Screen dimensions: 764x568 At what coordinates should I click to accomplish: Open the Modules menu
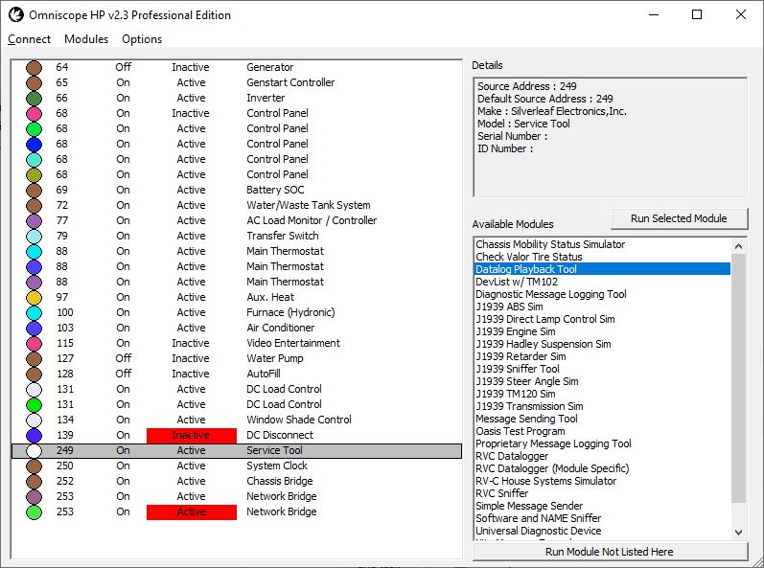point(86,39)
